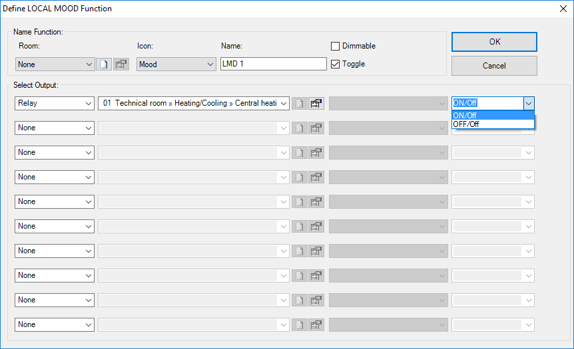Choose OFF/Off from the dropdown list
This screenshot has height=349, width=574.
(493, 124)
